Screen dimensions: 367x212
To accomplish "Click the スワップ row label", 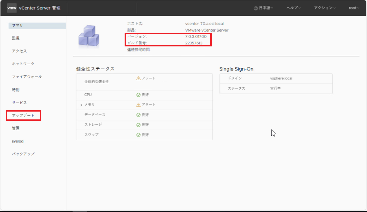I will (x=91, y=135).
